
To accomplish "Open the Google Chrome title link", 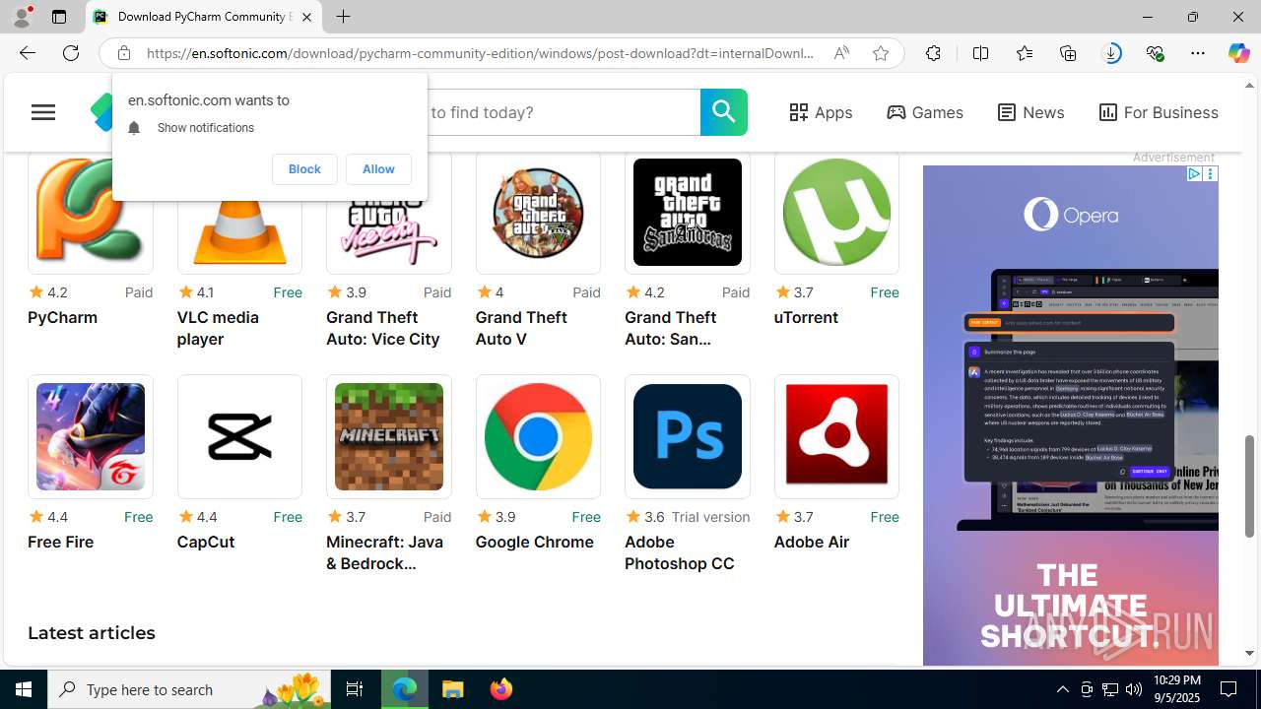I will click(534, 543).
